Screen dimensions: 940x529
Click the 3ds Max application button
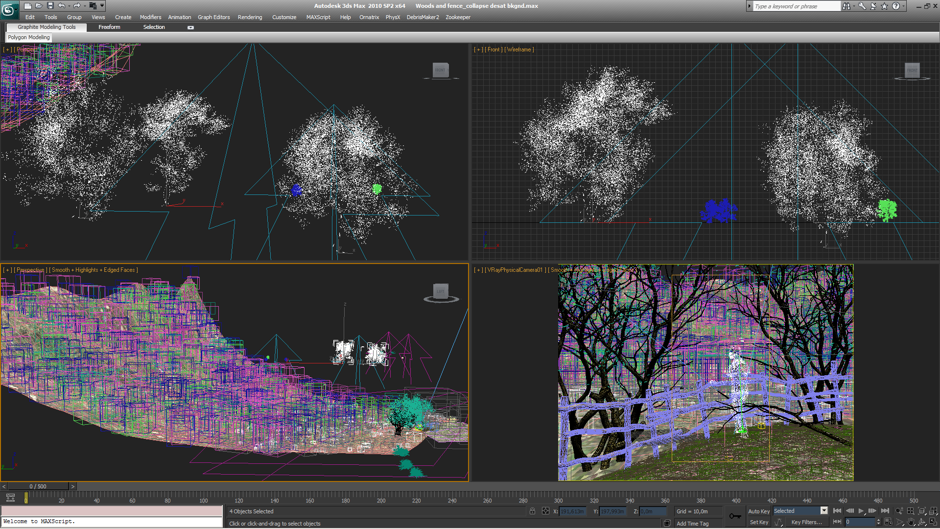point(8,9)
